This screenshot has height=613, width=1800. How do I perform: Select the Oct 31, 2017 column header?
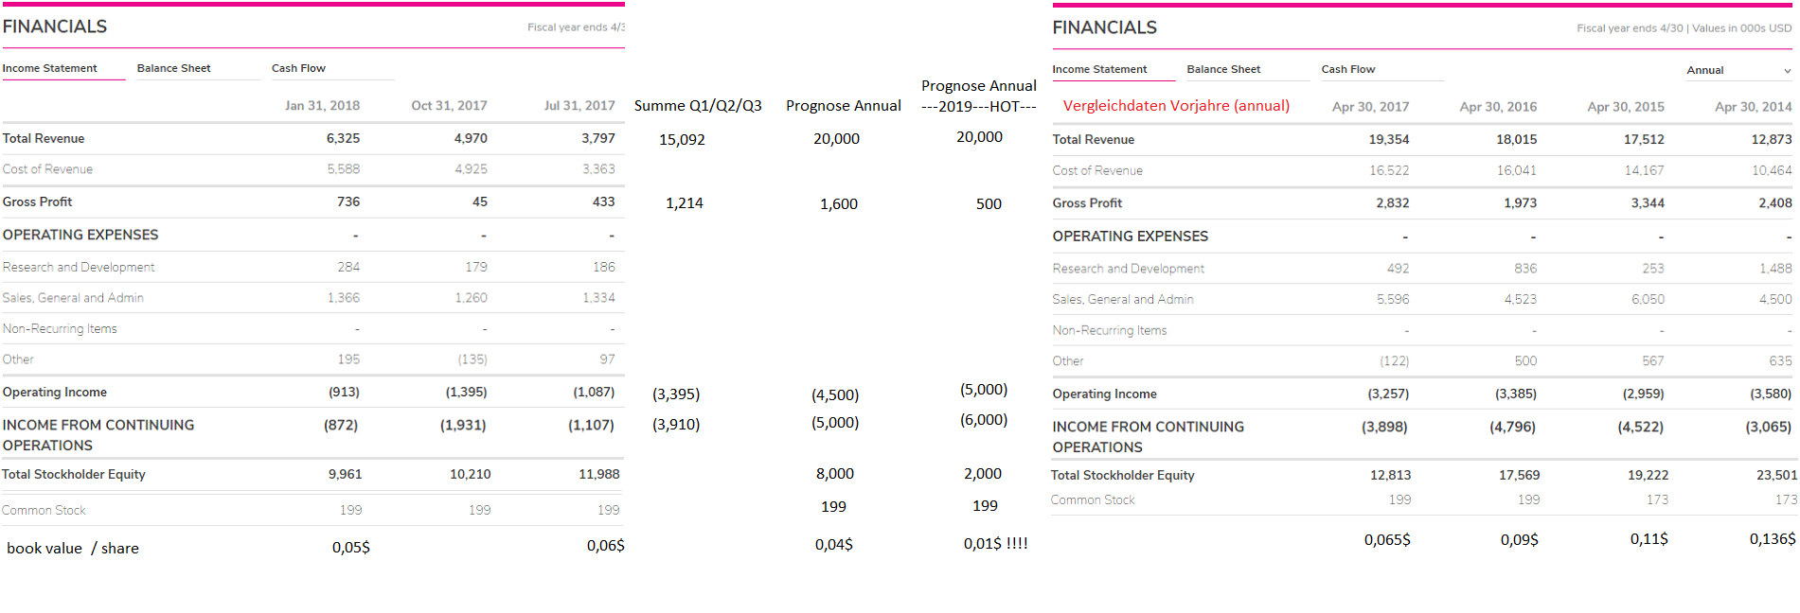pyautogui.click(x=449, y=105)
